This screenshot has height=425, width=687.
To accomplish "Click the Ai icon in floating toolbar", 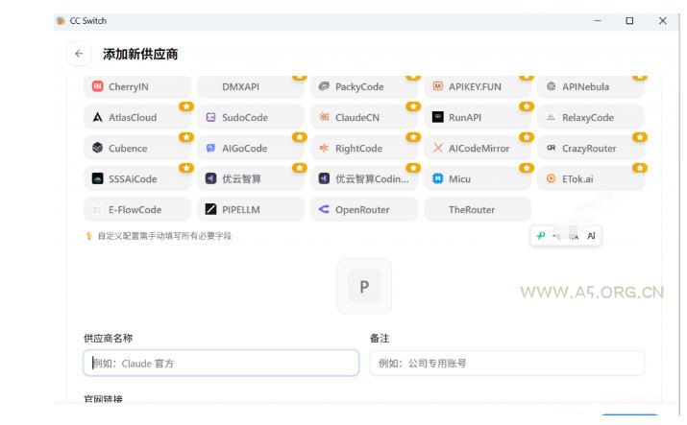I will click(x=591, y=236).
